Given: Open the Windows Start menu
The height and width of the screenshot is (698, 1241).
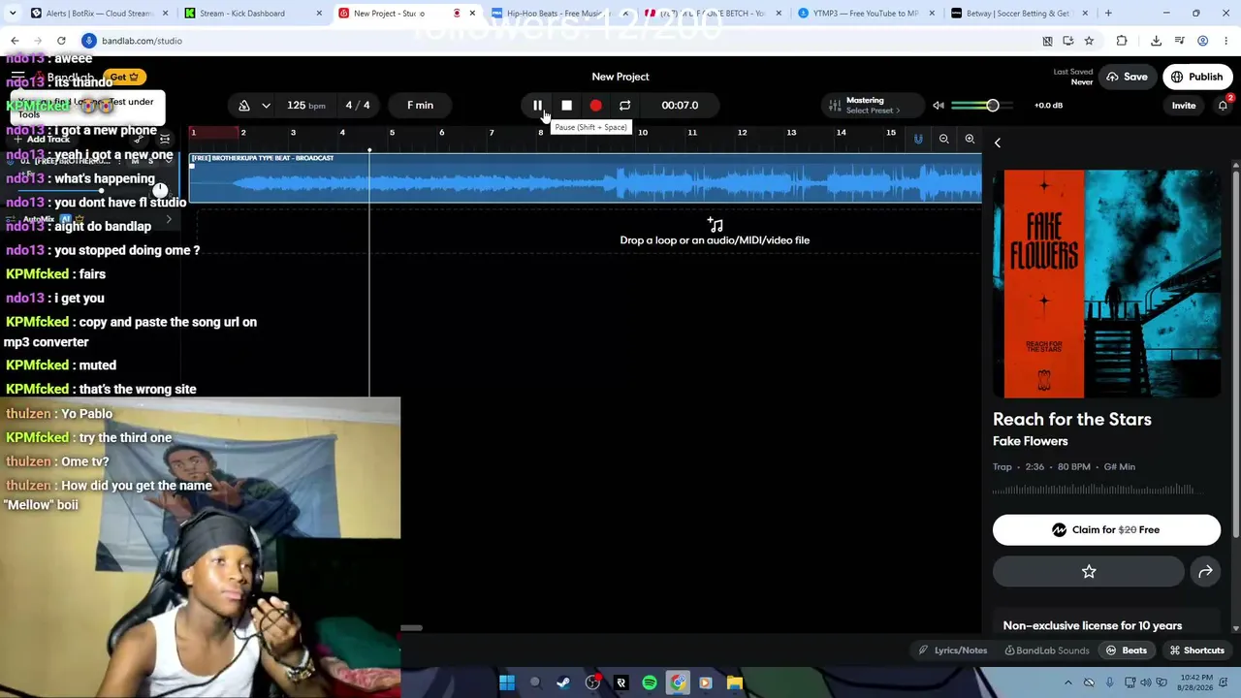Looking at the screenshot, I should pos(506,682).
